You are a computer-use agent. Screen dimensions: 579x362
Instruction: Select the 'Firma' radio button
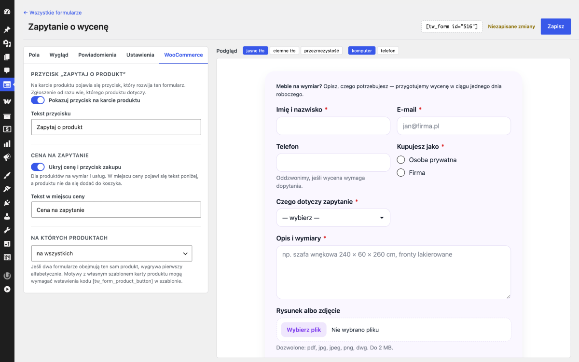coord(400,173)
